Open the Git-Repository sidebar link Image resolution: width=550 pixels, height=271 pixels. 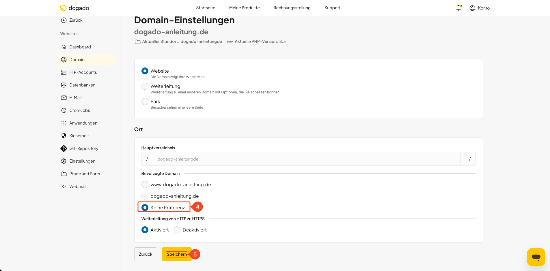coord(87,148)
